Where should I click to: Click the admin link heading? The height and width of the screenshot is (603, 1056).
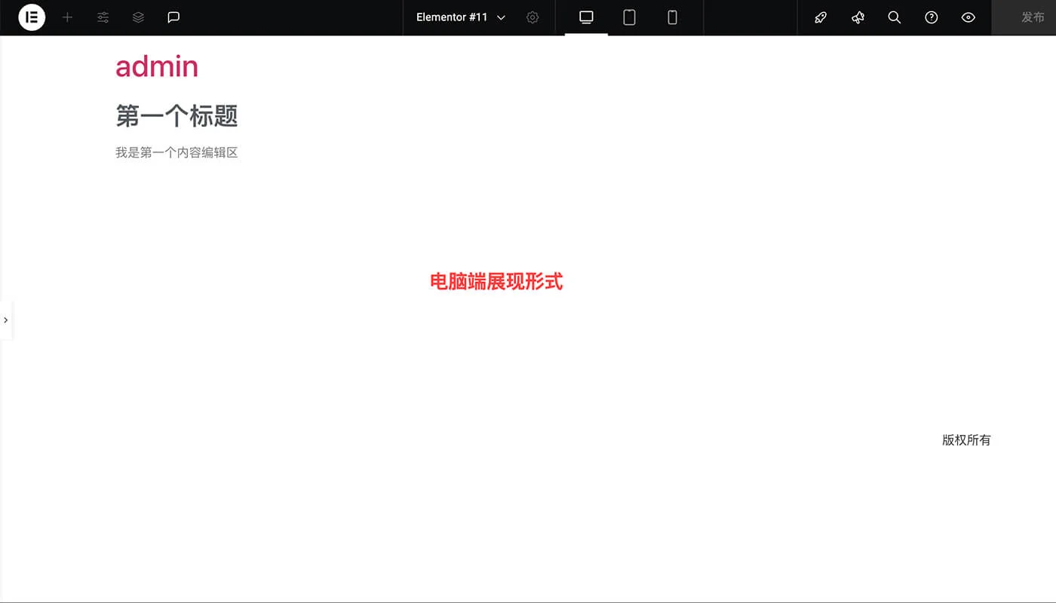[x=156, y=66]
